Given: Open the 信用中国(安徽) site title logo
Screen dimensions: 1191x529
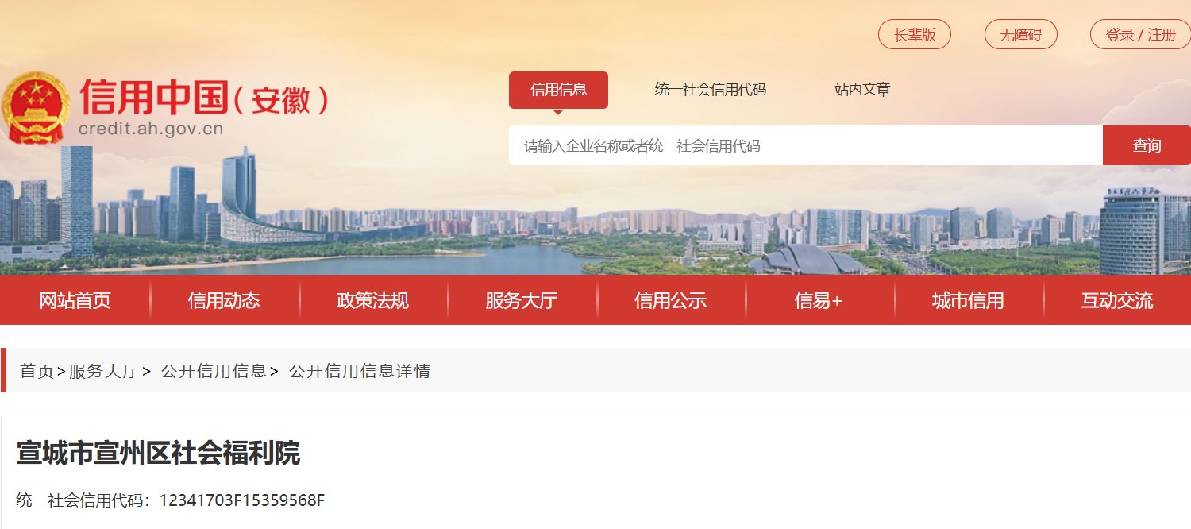Looking at the screenshot, I should pos(204,107).
